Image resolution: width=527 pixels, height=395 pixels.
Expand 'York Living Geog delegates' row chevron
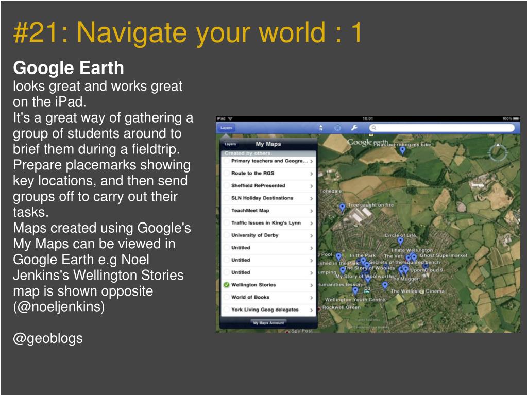pos(312,310)
